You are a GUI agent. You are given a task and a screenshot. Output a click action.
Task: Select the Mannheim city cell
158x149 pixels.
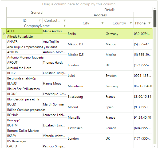point(86,86)
